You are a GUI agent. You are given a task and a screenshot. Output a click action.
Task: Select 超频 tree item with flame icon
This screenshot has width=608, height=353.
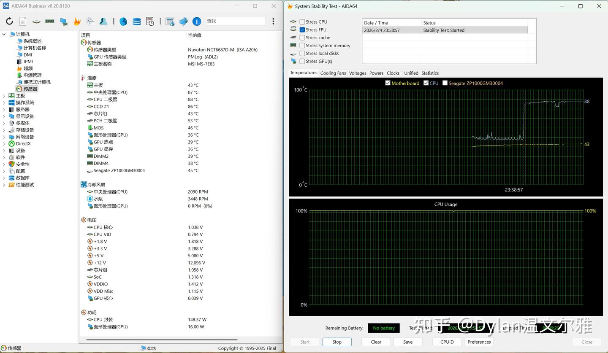(28, 68)
